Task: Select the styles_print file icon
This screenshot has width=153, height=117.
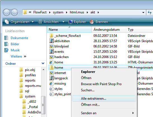Action: (52, 94)
